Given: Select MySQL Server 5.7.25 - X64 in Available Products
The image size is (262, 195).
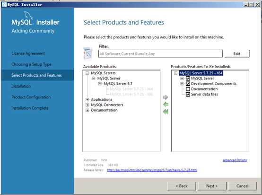Looking at the screenshot, I should 131,89.
